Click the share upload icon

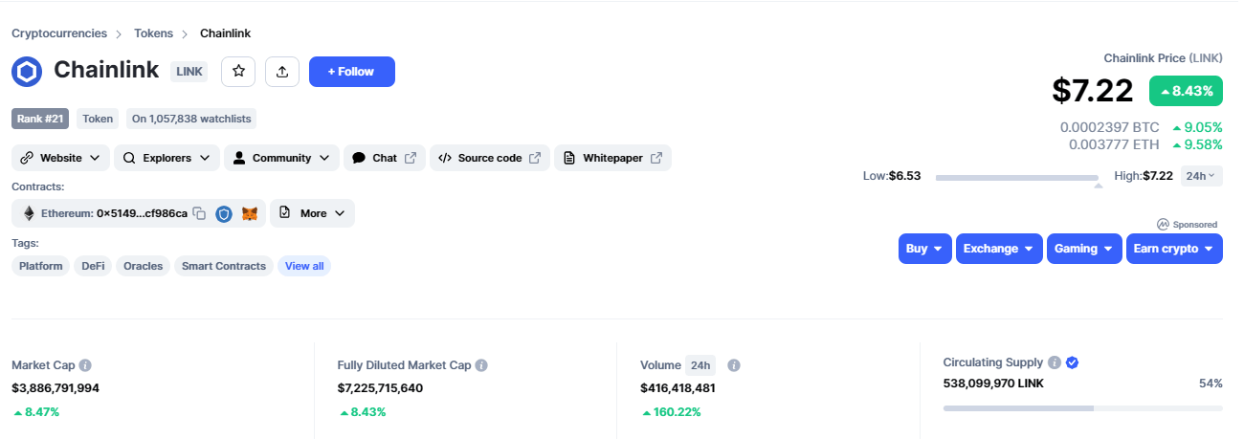282,72
